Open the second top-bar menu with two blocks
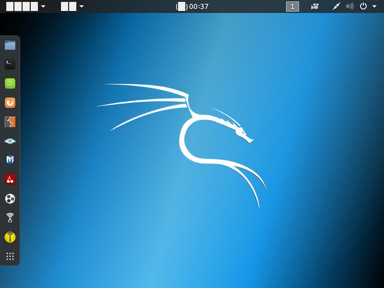This screenshot has width=384, height=288. (x=72, y=7)
